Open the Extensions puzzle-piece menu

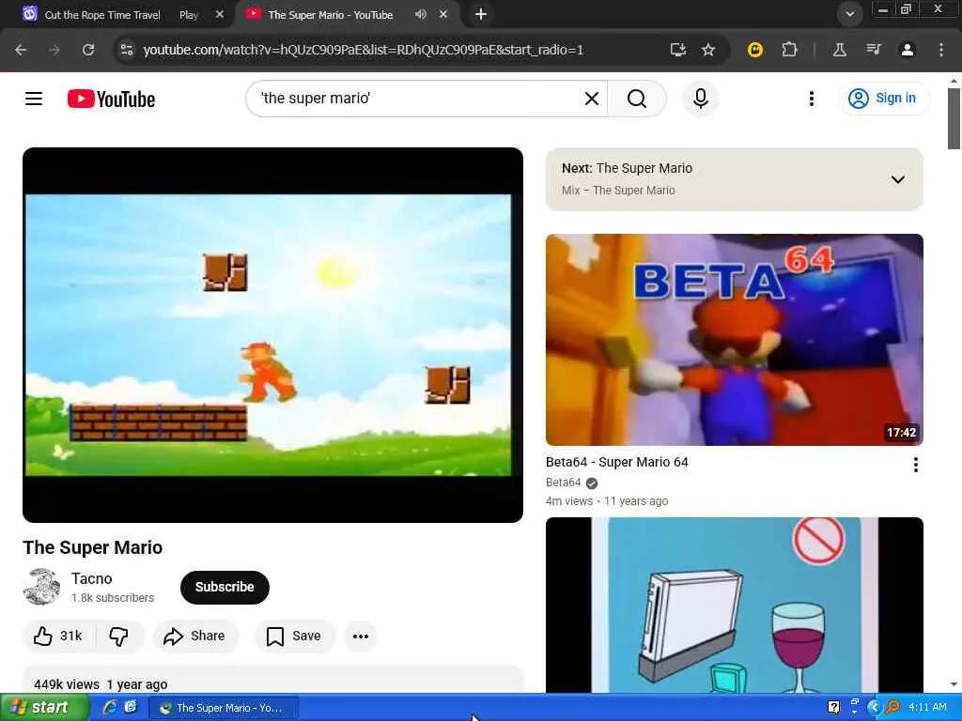click(x=789, y=50)
